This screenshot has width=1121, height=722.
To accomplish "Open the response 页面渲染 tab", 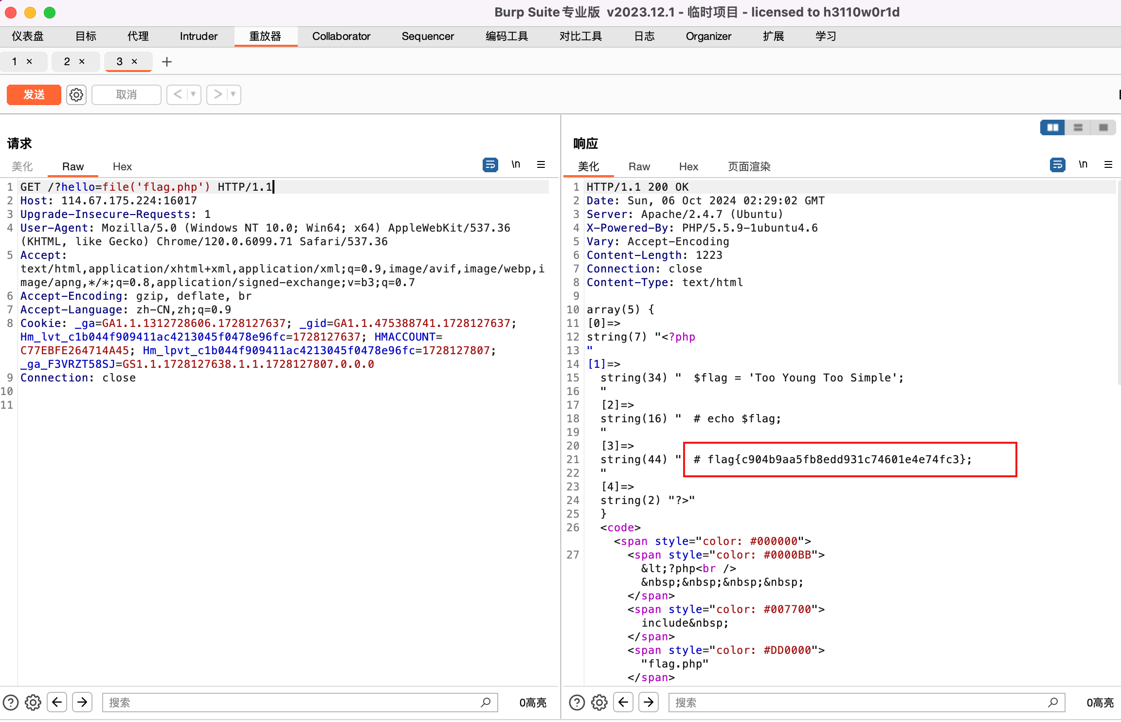I will tap(749, 166).
